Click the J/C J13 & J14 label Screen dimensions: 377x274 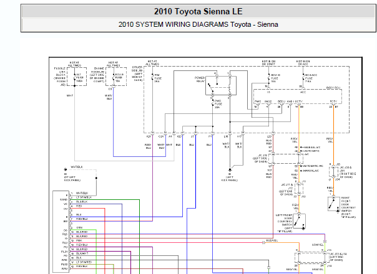pos(337,257)
